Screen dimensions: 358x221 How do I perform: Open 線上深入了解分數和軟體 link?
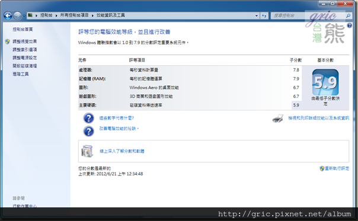click(x=122, y=151)
